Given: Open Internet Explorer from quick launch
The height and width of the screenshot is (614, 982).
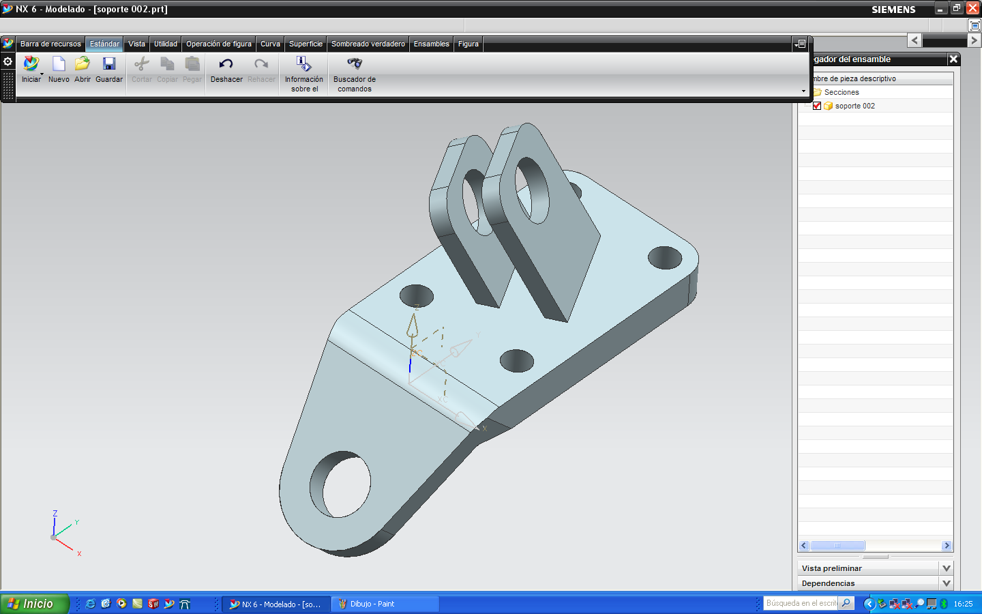Looking at the screenshot, I should click(x=90, y=604).
